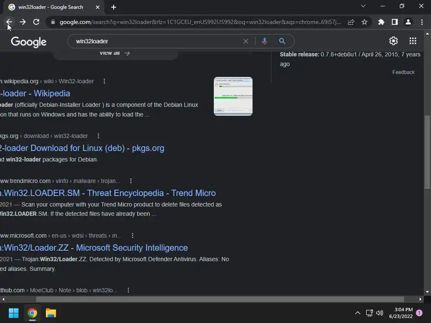Open the notification badge in the taskbar
Screen dimensions: 431x323
(419, 313)
